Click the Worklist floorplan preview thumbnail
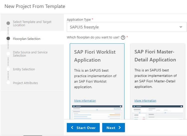Screen dimensions: 187x136 (x=97, y=112)
